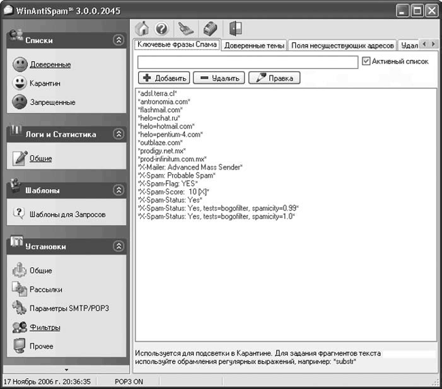Viewport: 442px width, 389px height.
Task: Collapse the Списки panel
Action: [x=119, y=41]
